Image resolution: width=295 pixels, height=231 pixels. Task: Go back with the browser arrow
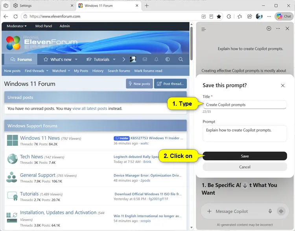pos(6,16)
